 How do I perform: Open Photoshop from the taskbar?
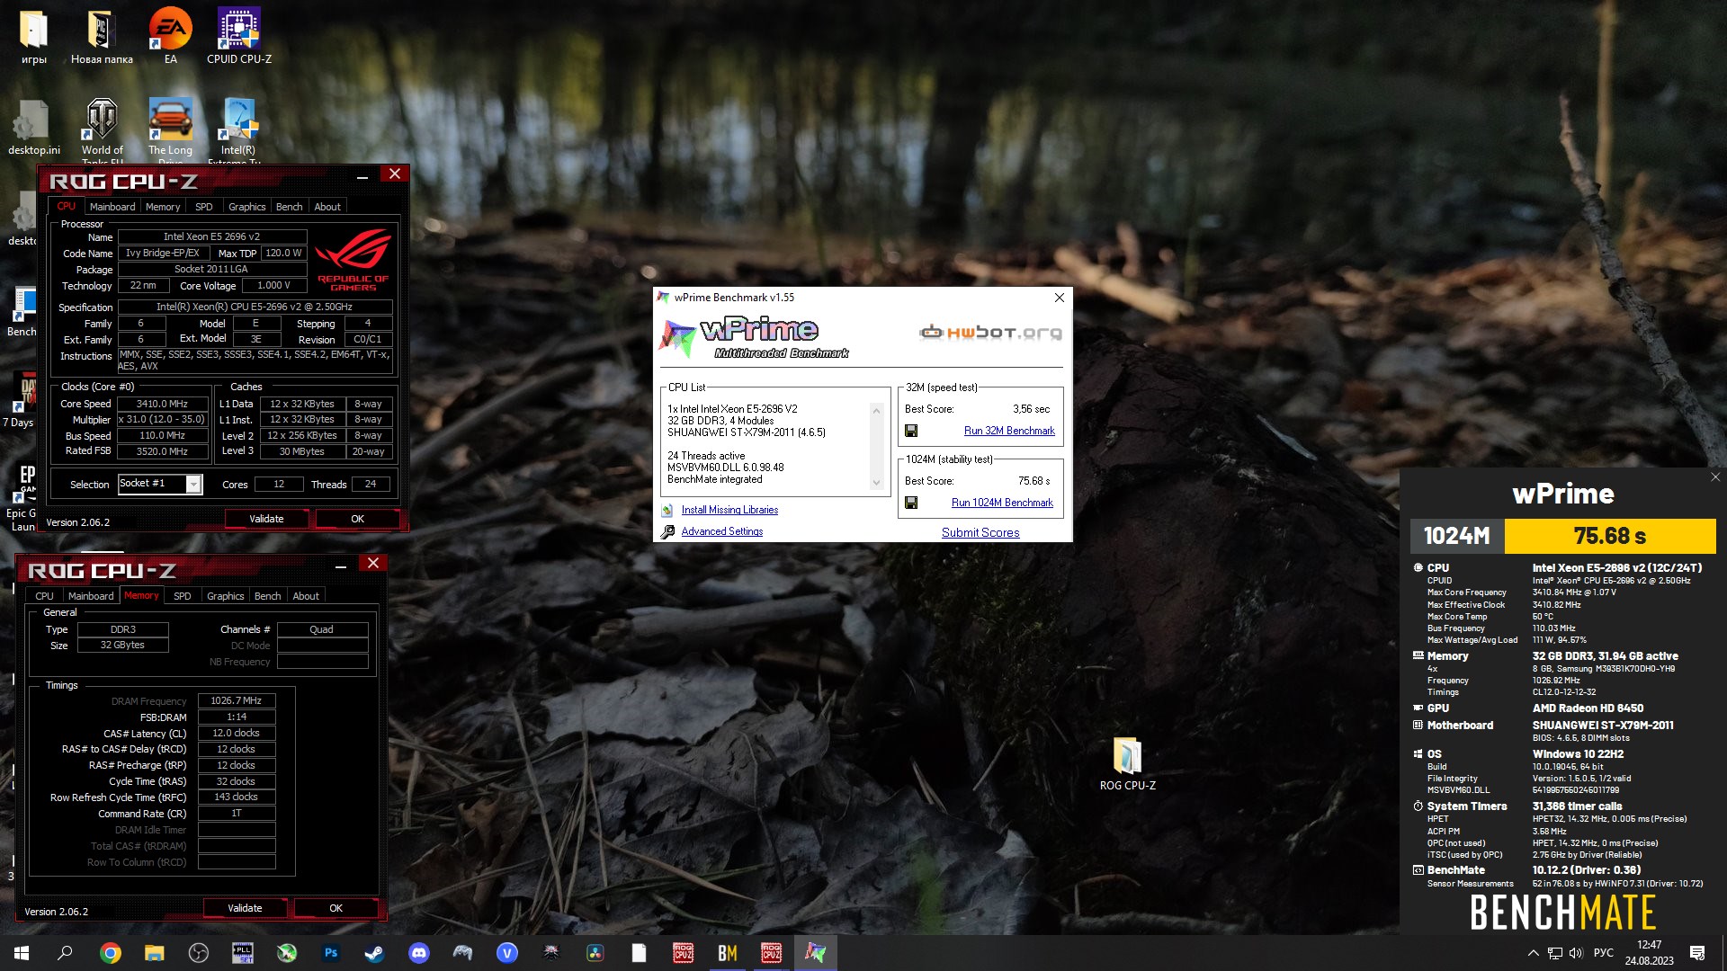[331, 953]
